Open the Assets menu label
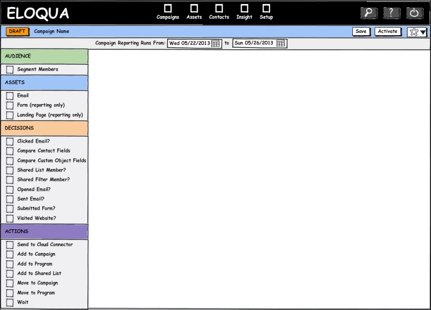Viewport: 431px width, 310px height. pyautogui.click(x=194, y=17)
